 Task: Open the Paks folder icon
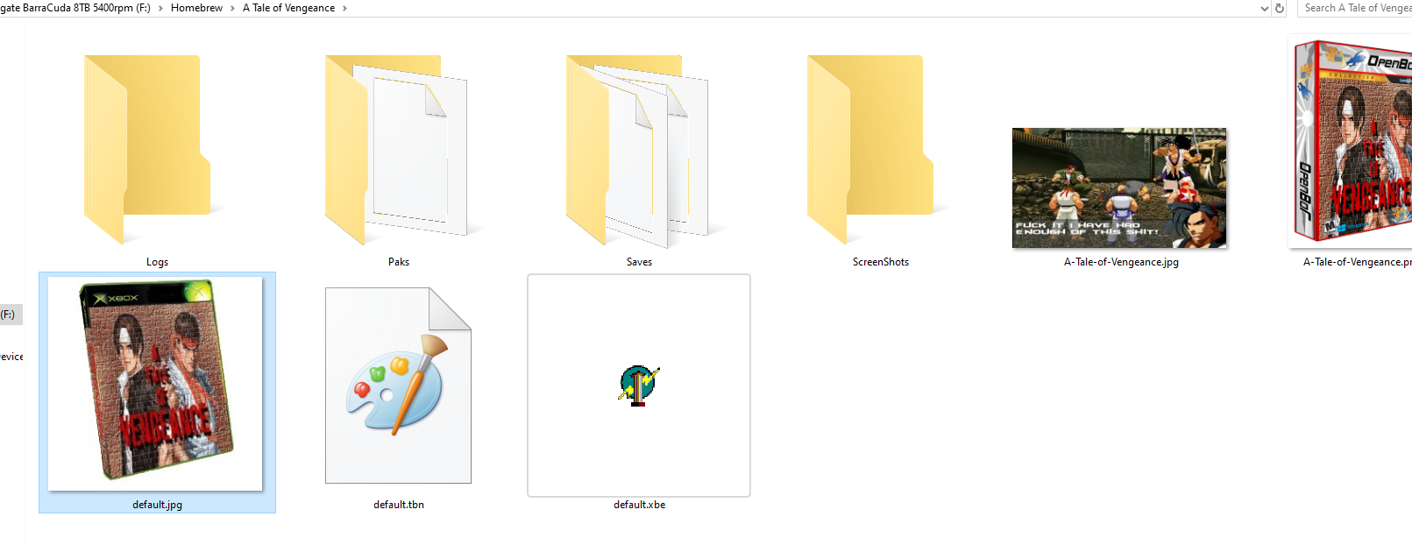tap(396, 150)
